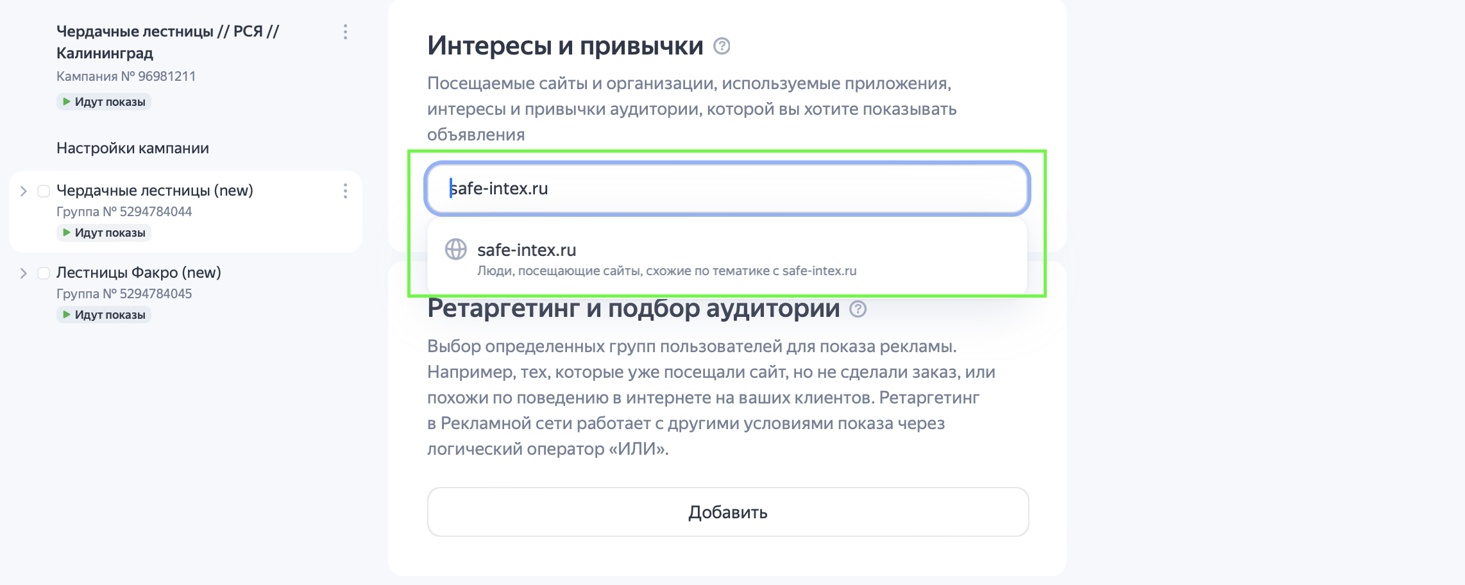The height and width of the screenshot is (585, 1465).
Task: Open the kebab menu for group Чердачные лестницы (new)
Action: pos(345,190)
